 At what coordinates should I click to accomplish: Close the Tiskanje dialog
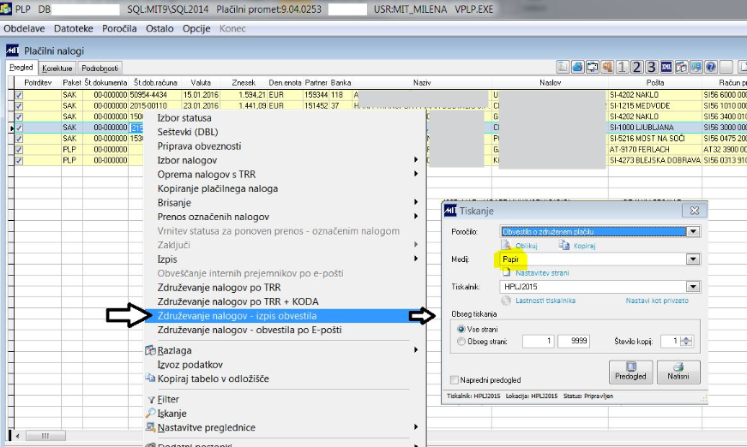pos(694,210)
